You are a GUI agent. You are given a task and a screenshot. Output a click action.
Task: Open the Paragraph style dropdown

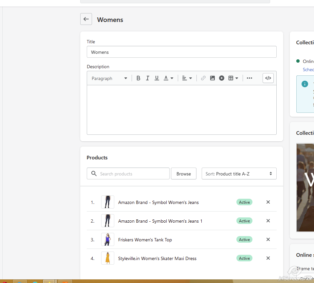pyautogui.click(x=109, y=78)
